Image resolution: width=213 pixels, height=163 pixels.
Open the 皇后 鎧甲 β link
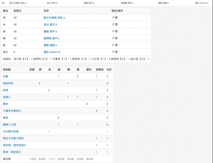coord(50,25)
